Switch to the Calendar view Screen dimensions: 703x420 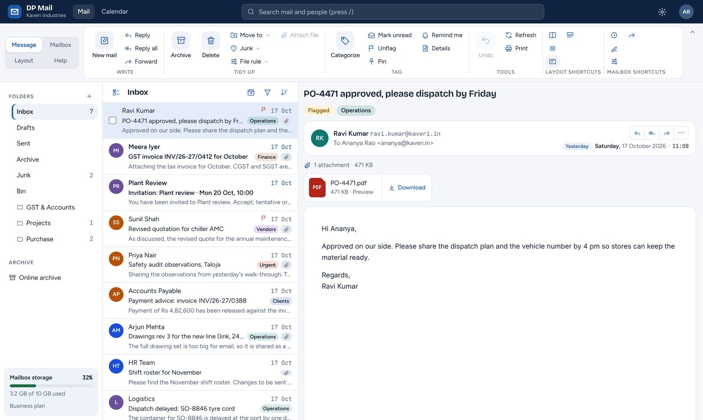click(x=115, y=12)
